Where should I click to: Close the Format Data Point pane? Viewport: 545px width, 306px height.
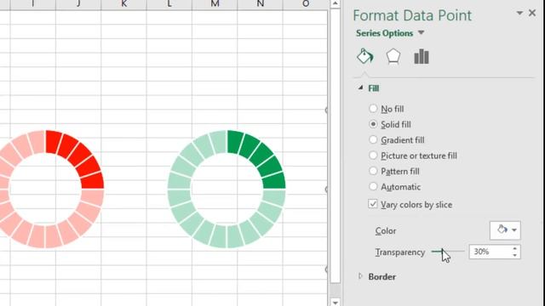532,14
